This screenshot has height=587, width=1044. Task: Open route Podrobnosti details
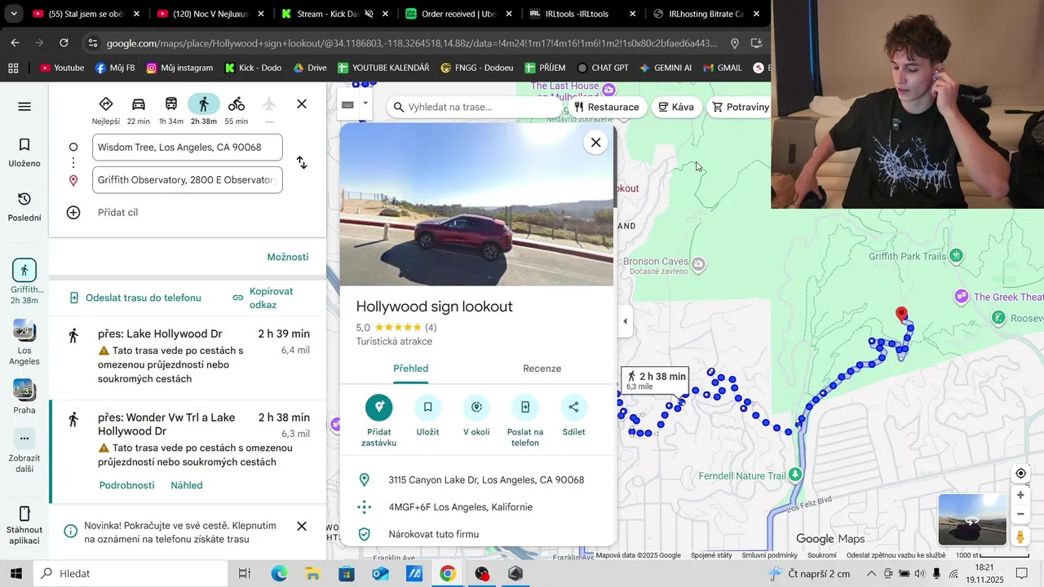126,485
